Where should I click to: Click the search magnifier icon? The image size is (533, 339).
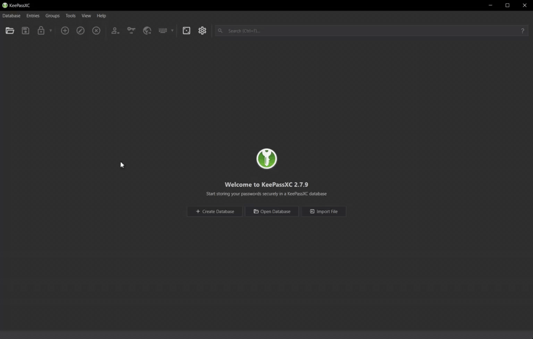click(x=220, y=31)
